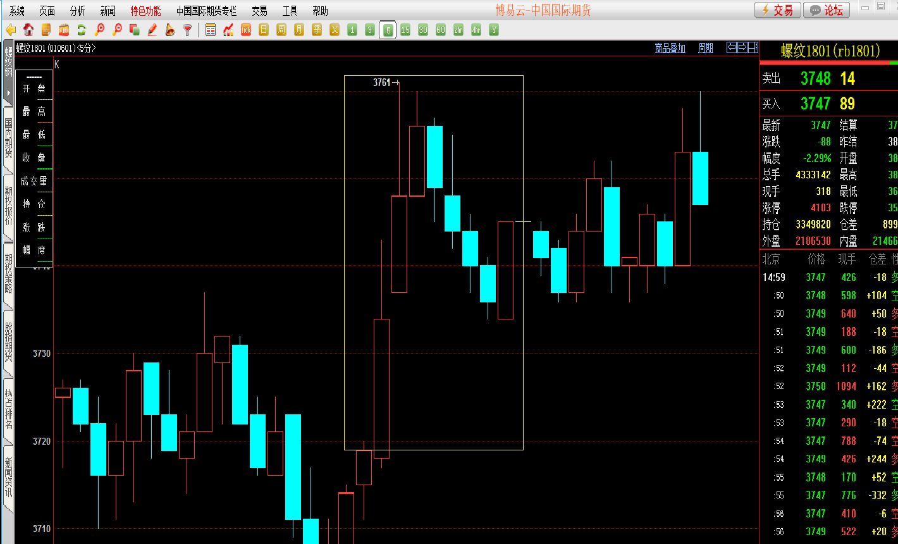
Task: Toggle the 60-minute period button
Action: coord(441,30)
